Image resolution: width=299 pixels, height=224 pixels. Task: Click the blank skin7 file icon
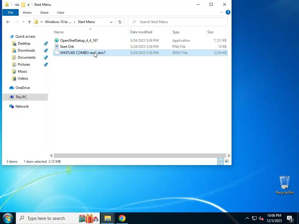(57, 53)
